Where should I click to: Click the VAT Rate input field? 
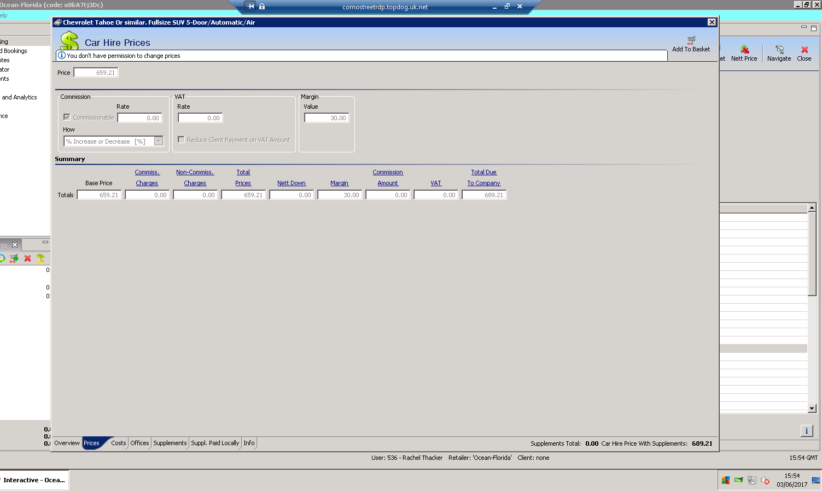tap(200, 118)
